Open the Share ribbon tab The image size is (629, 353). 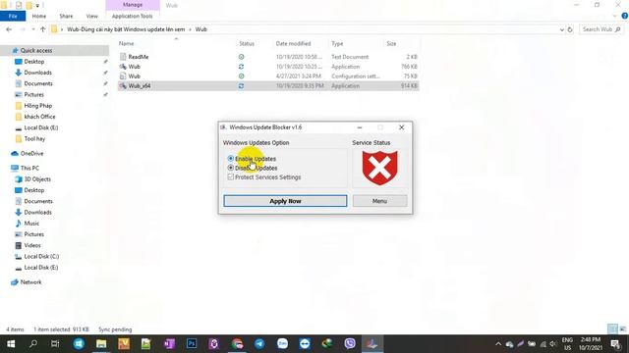tap(66, 16)
